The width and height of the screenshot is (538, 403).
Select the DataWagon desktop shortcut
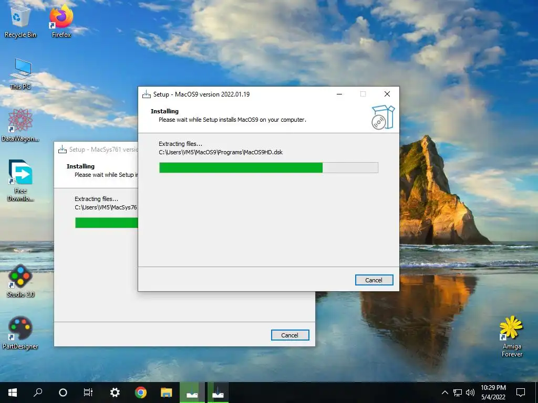click(x=20, y=125)
